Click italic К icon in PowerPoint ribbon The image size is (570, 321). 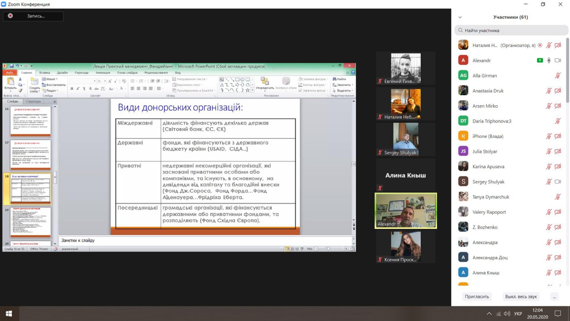click(78, 88)
